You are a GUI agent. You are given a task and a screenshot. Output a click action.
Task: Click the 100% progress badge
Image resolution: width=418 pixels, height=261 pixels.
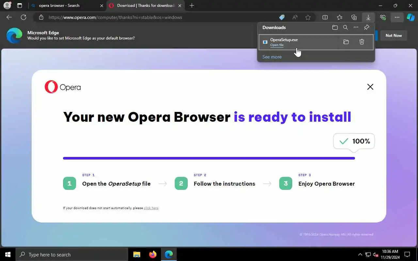(x=354, y=141)
